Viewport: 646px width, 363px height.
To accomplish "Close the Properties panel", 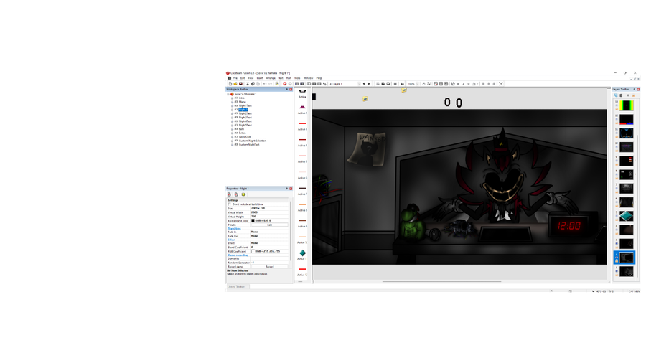I will tap(291, 189).
